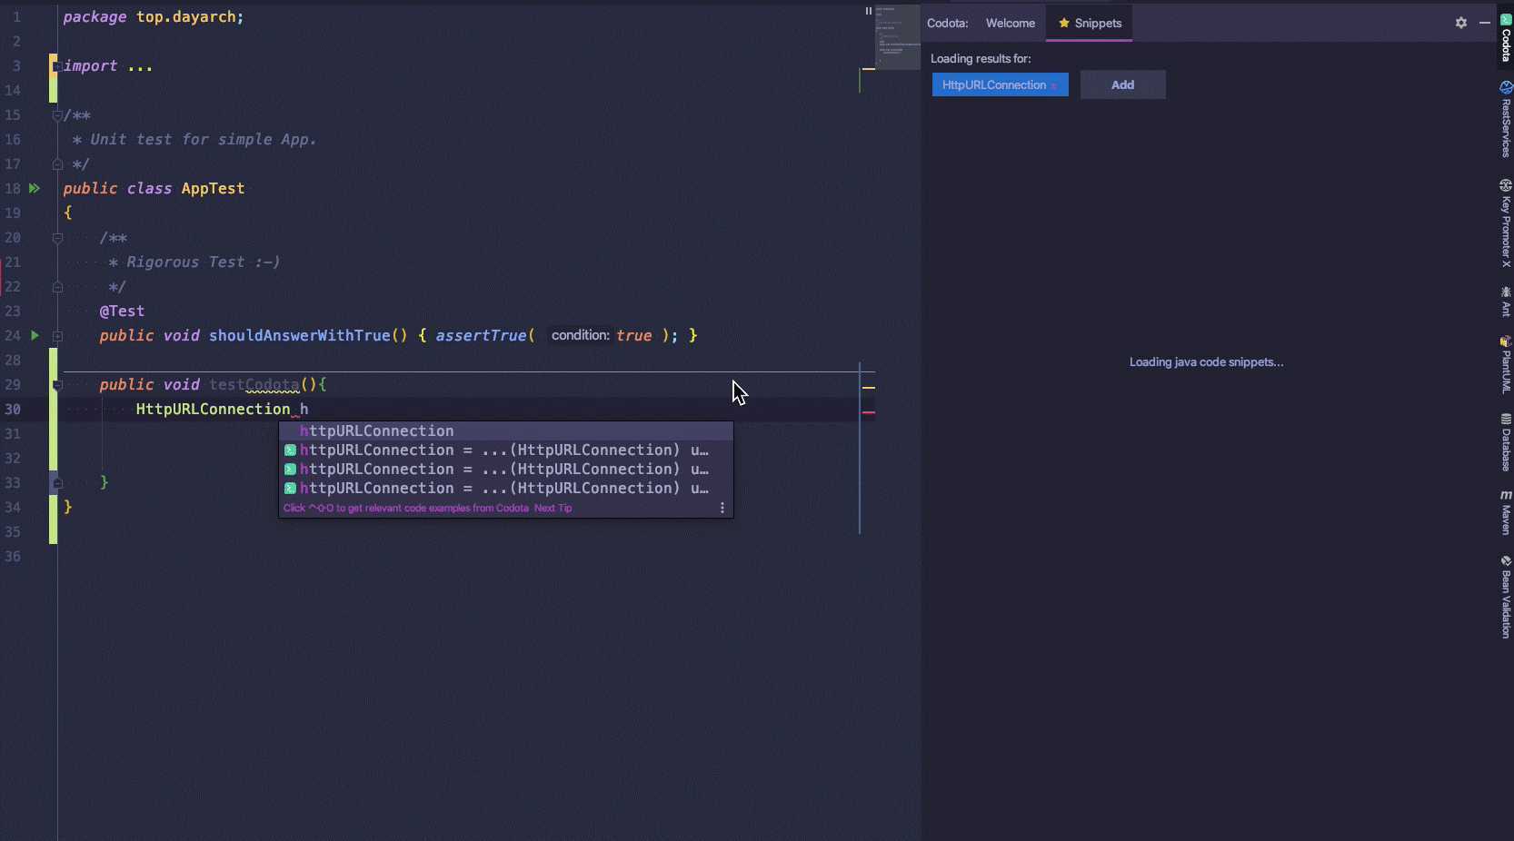Open the Codota tool window strip button
Image resolution: width=1514 pixels, height=841 pixels.
[x=1505, y=37]
